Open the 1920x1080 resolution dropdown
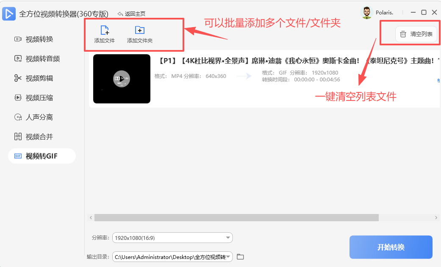Screen dimensions: 441x267 click(172, 238)
